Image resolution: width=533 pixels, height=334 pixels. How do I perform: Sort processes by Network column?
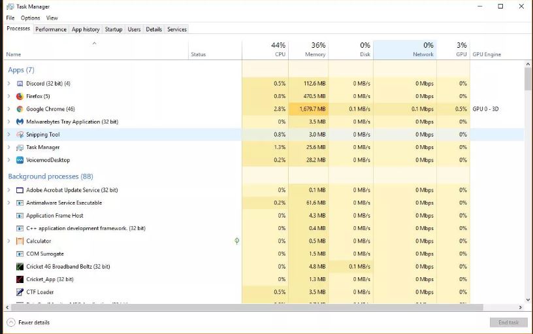click(405, 50)
